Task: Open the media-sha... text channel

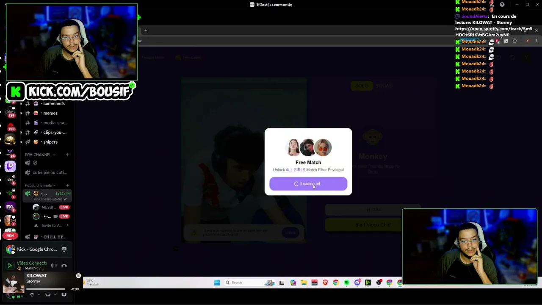Action: point(47,123)
